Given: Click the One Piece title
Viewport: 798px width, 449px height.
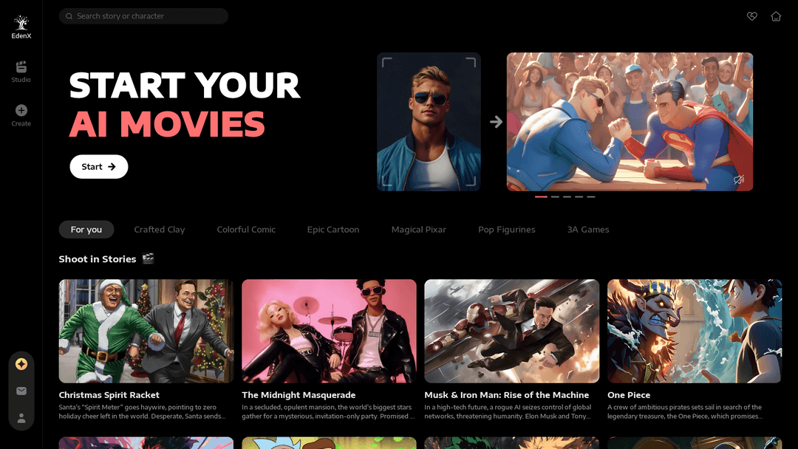Looking at the screenshot, I should (x=629, y=395).
